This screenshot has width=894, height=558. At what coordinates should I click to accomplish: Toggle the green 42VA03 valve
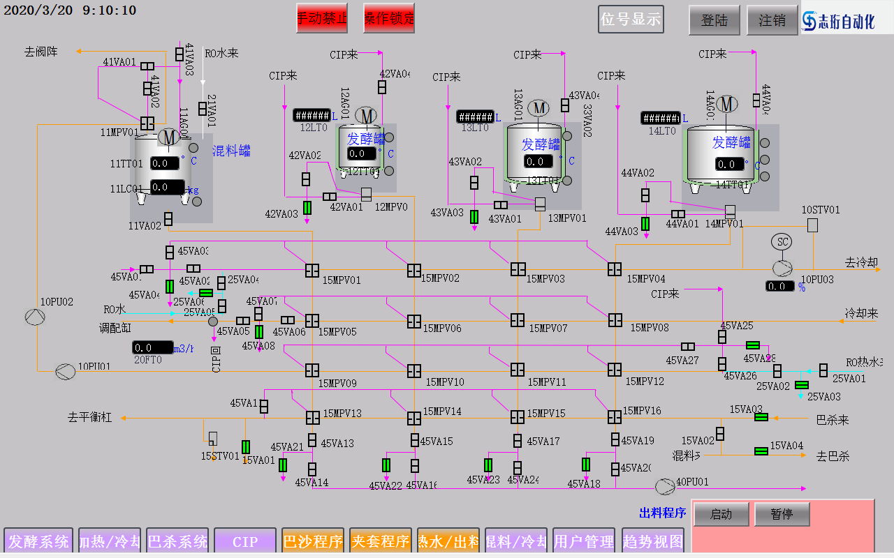pos(307,207)
